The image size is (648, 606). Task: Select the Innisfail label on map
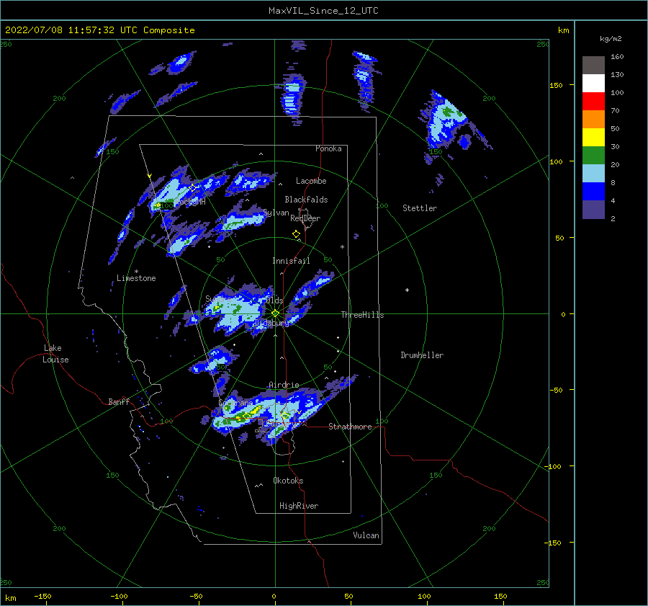pyautogui.click(x=291, y=261)
